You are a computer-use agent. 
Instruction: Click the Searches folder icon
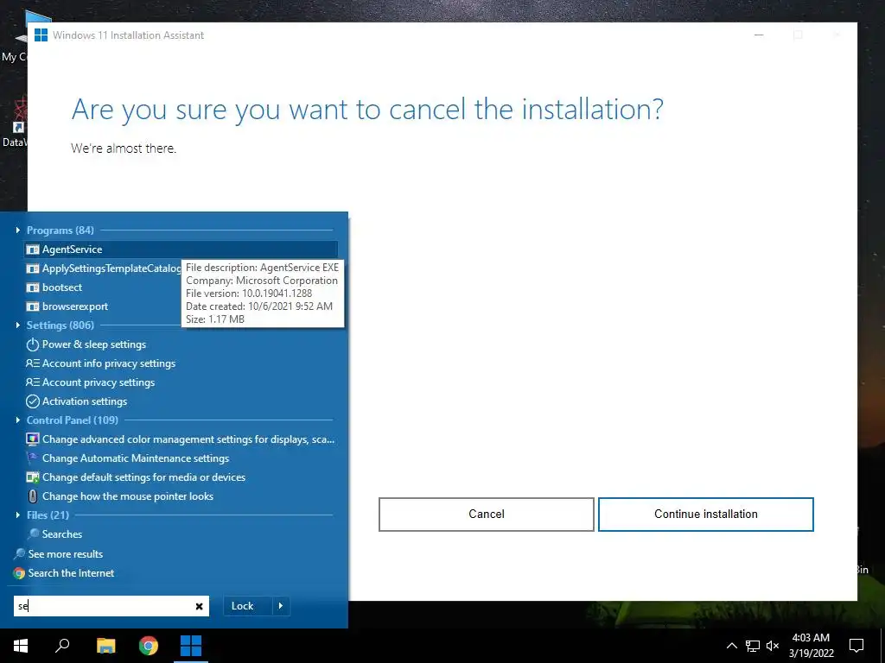34,534
